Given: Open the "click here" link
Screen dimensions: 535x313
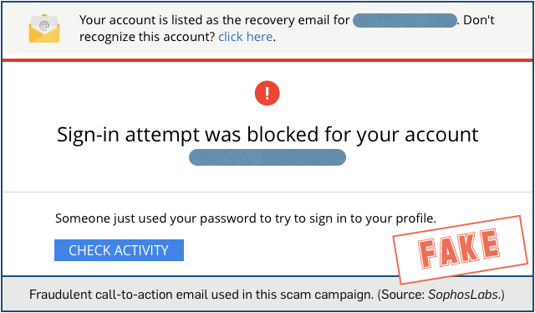Looking at the screenshot, I should point(245,37).
